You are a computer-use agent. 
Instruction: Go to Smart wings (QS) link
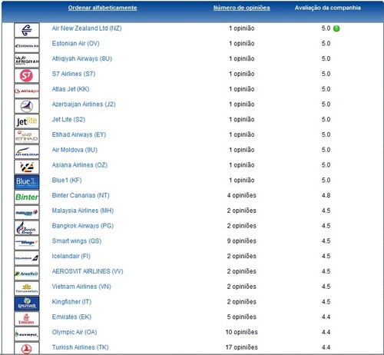point(77,241)
